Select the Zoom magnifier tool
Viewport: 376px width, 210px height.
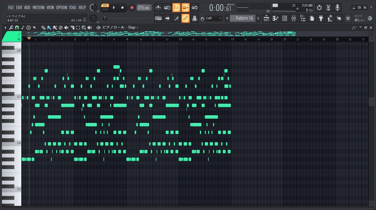point(84,27)
